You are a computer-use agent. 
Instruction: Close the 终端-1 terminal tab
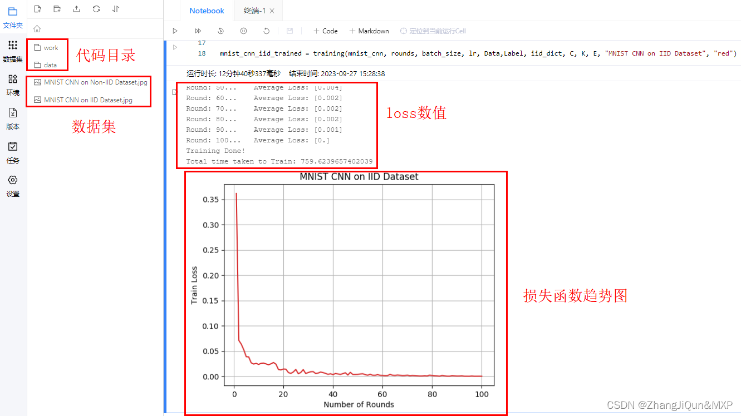tap(272, 11)
